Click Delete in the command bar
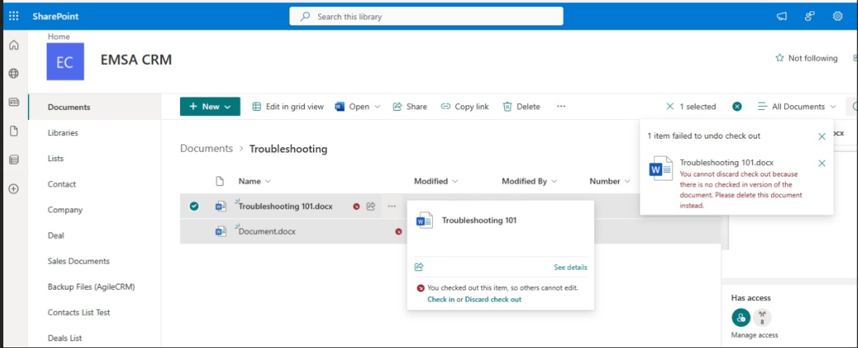 pos(521,107)
